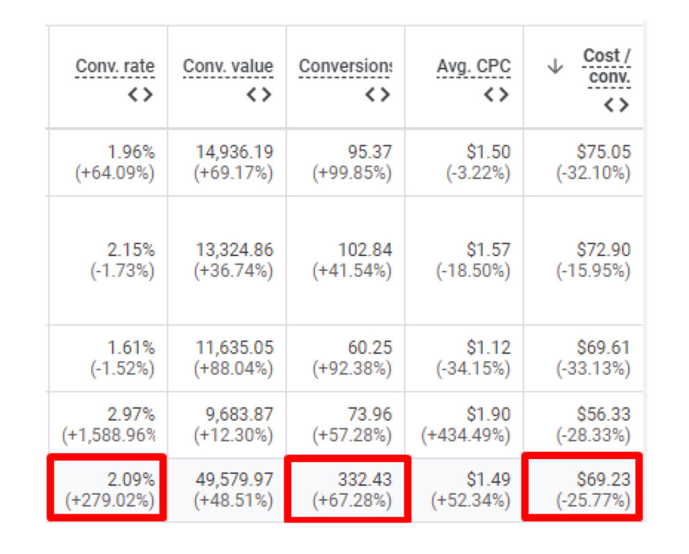Click the expand arrows under Conv. value header
The height and width of the screenshot is (554, 689).
point(259,95)
